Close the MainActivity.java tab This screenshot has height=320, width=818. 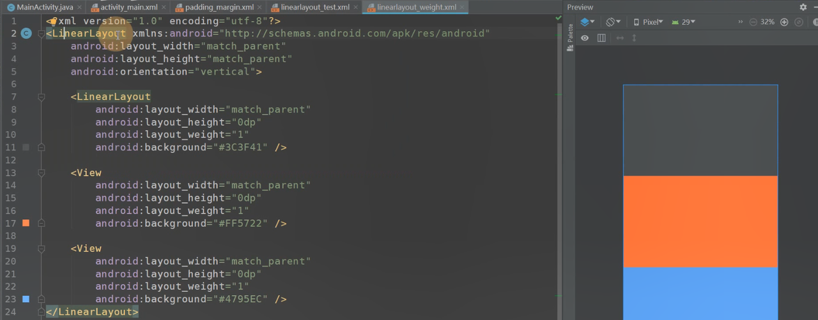[x=79, y=8]
